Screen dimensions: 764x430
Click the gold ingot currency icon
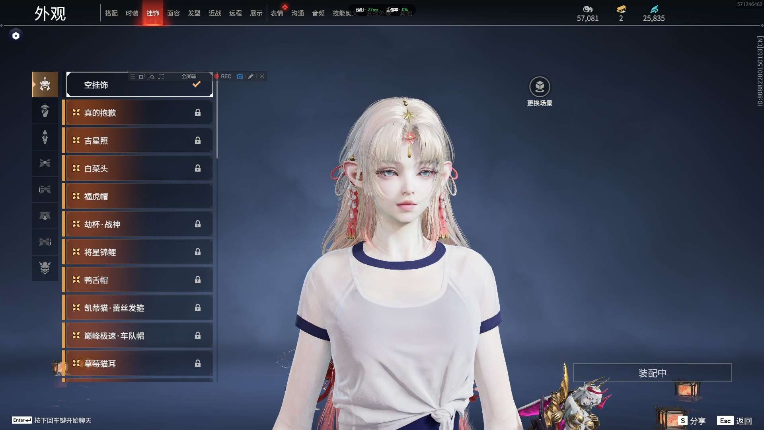tap(621, 9)
